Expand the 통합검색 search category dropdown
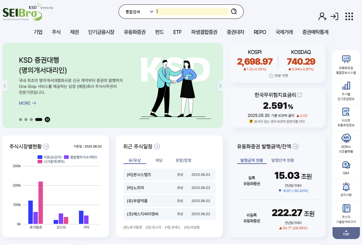Viewport: 362px width, 245px height. (x=139, y=12)
